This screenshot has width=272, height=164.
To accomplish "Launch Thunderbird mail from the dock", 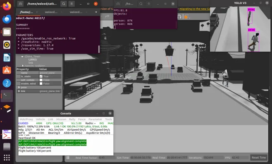I will point(7,19).
